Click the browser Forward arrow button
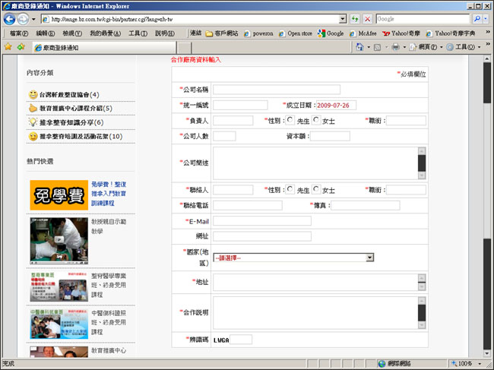Screen dimensions: 494x370 point(23,19)
